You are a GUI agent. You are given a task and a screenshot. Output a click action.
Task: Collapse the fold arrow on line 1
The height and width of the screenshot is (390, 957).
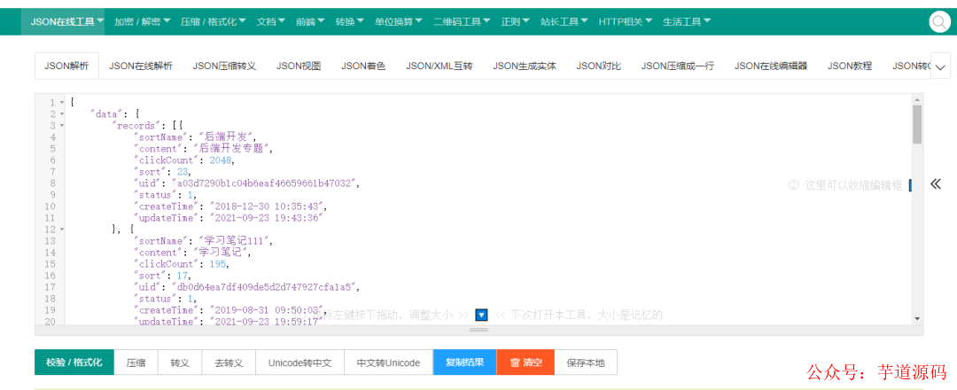tap(62, 102)
